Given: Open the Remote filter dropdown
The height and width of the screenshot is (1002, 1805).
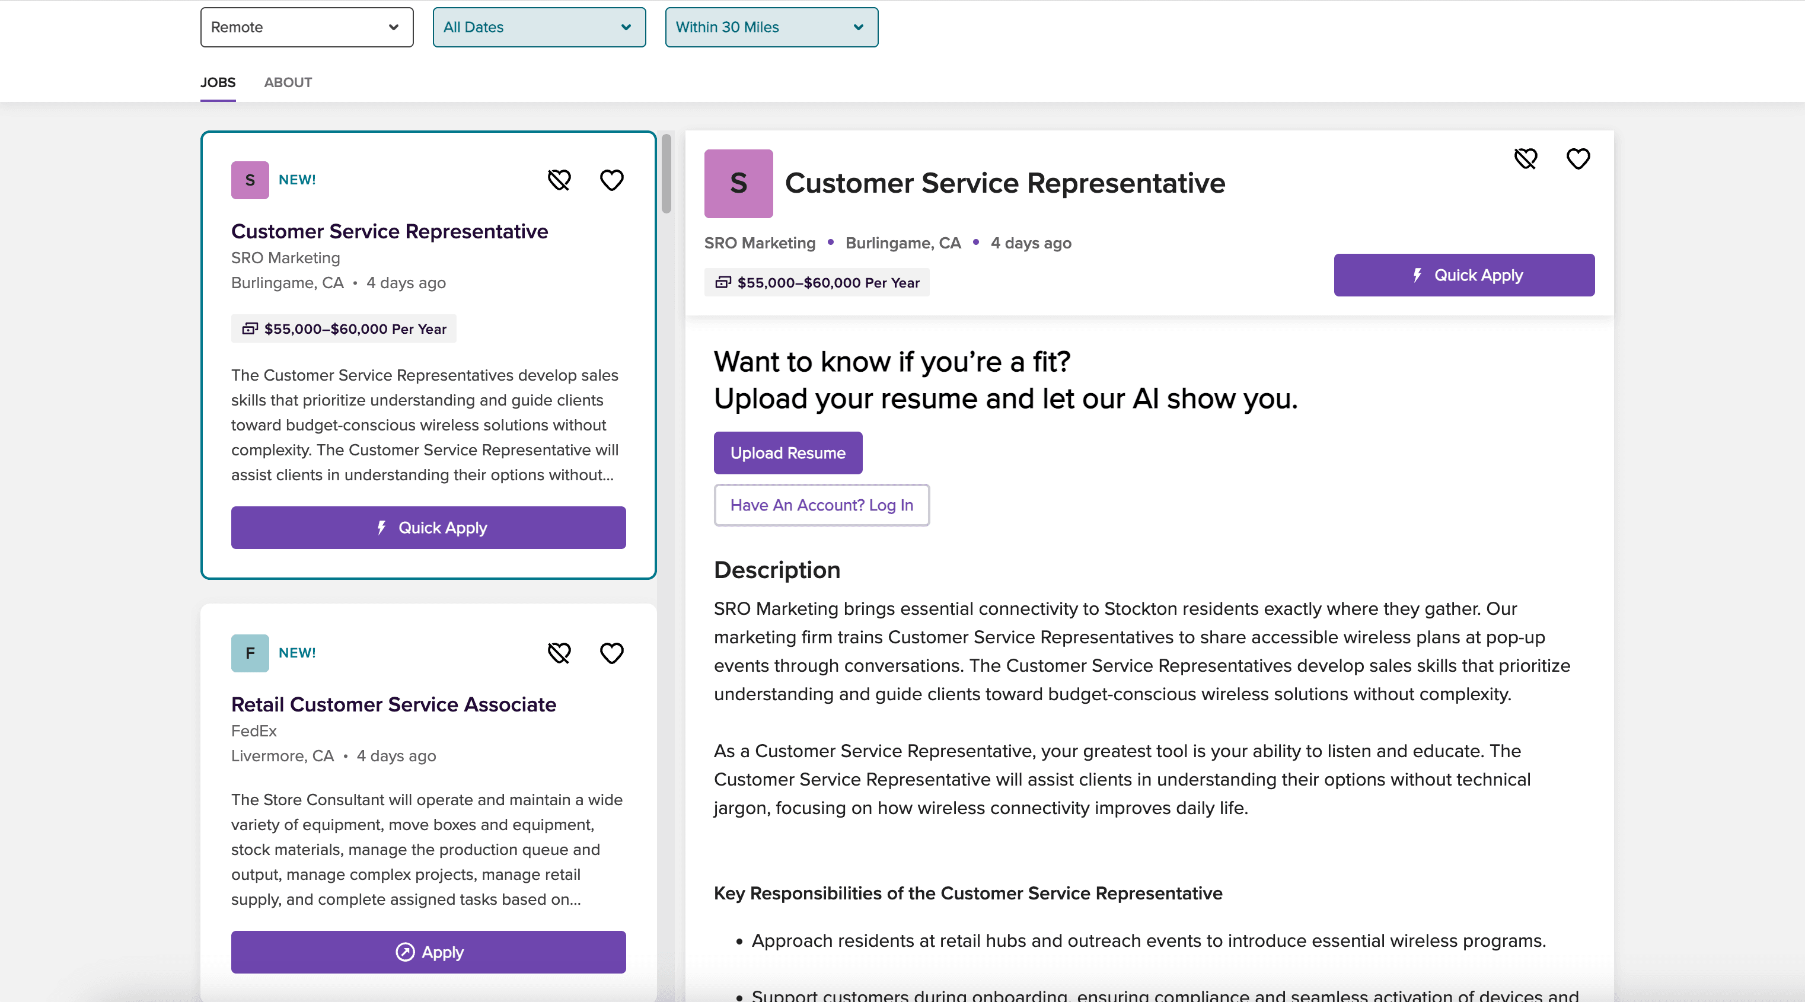Looking at the screenshot, I should point(306,27).
